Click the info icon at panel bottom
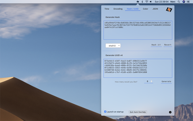The image size is (193, 121). click(x=170, y=112)
